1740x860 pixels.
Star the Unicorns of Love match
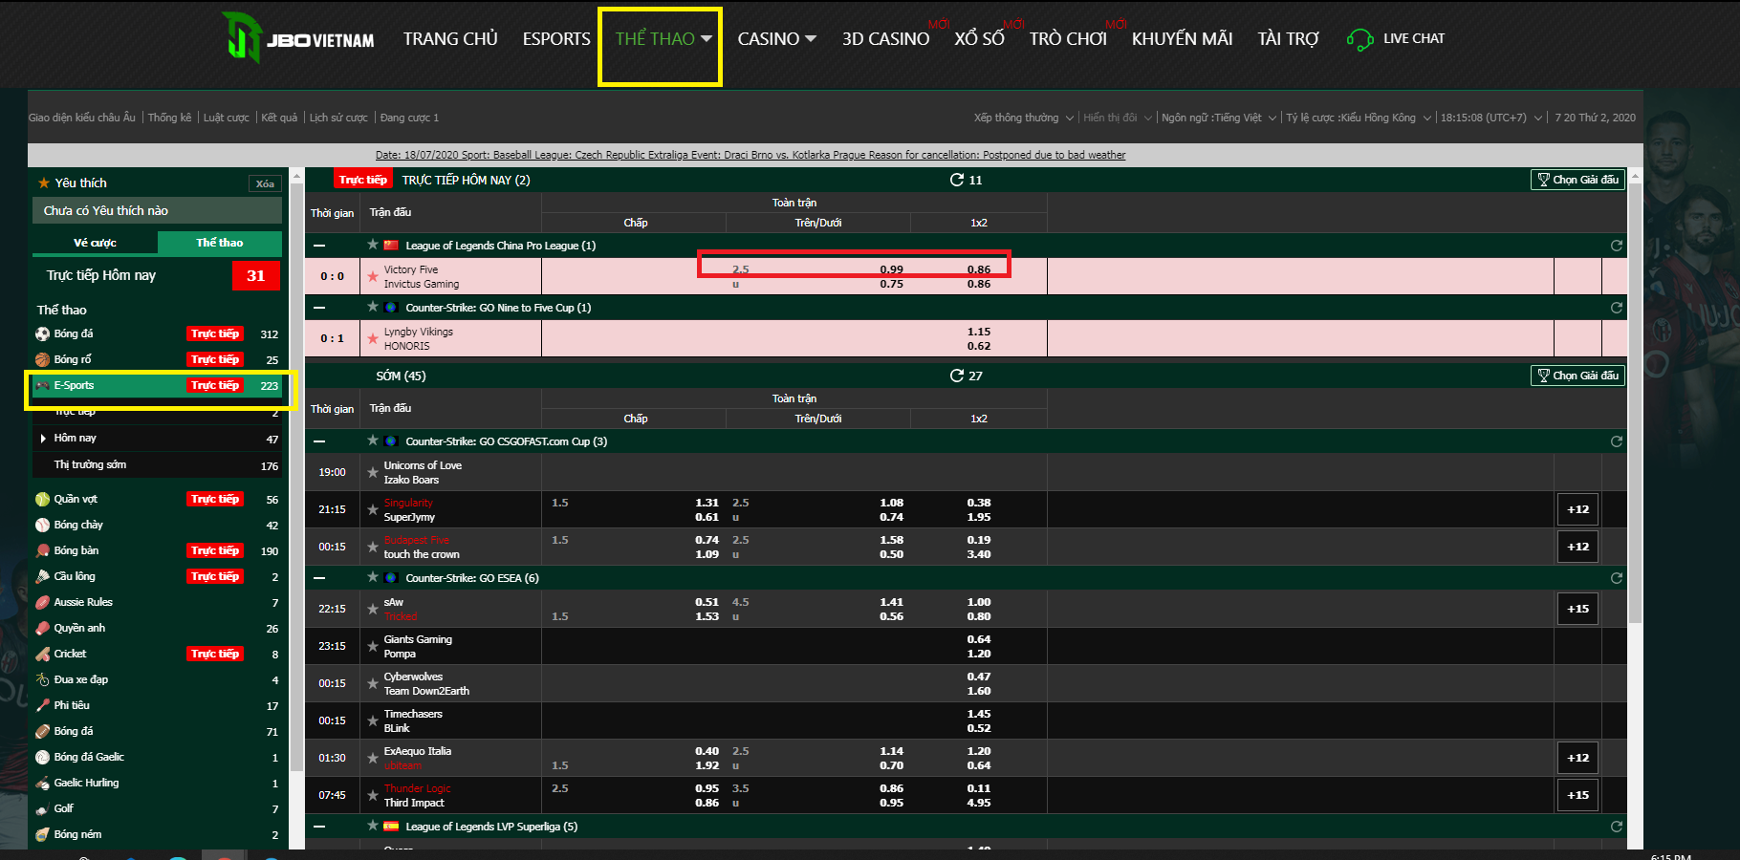pyautogui.click(x=373, y=472)
